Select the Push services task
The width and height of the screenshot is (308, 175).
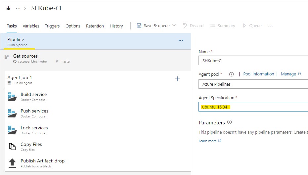(x=98, y=113)
